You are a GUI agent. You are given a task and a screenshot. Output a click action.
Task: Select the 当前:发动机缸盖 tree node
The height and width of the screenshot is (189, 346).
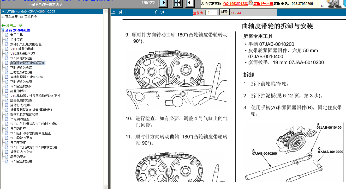point(17,30)
